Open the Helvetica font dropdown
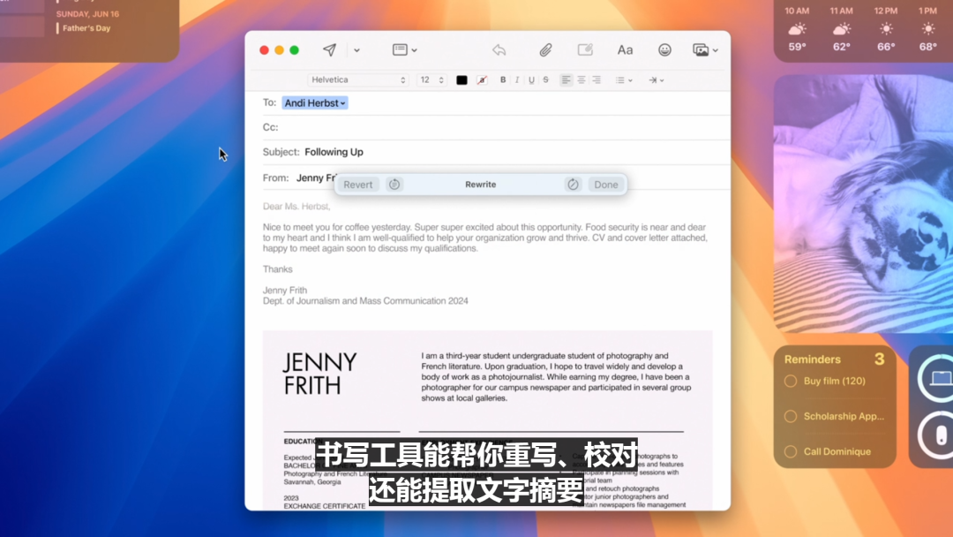The width and height of the screenshot is (953, 537). click(x=357, y=79)
